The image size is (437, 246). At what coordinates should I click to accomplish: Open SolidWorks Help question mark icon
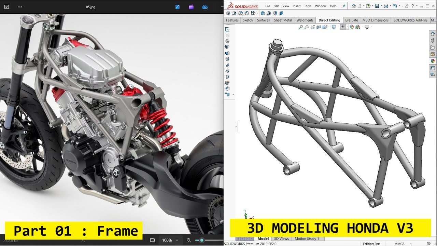tap(412, 6)
